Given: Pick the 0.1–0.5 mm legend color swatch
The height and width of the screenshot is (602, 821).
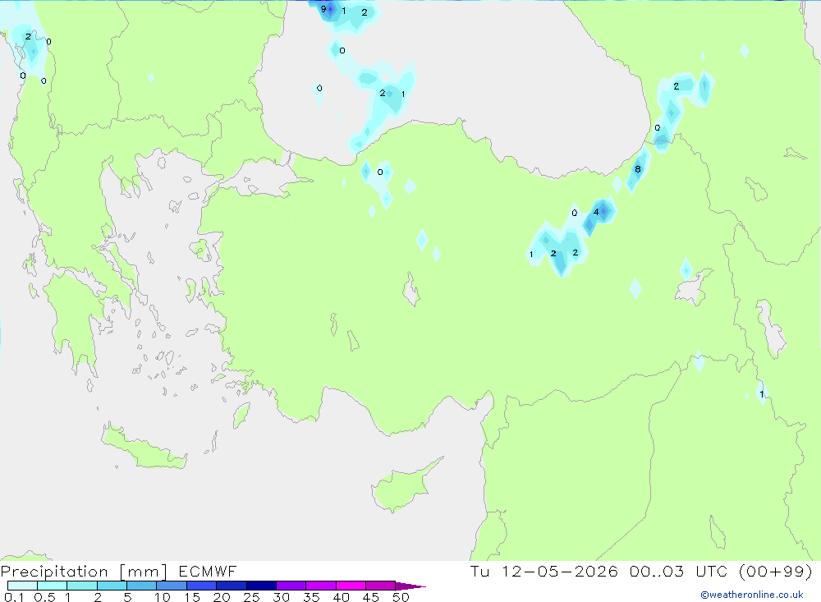Looking at the screenshot, I should (x=22, y=586).
